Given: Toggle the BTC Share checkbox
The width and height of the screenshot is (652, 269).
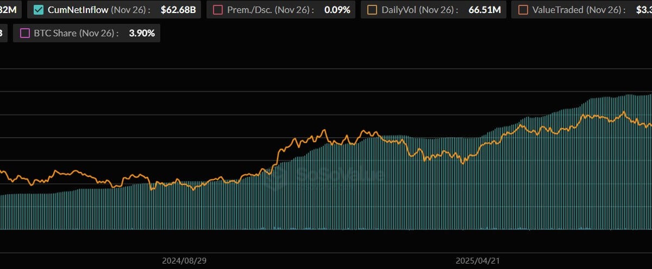Looking at the screenshot, I should click(24, 33).
